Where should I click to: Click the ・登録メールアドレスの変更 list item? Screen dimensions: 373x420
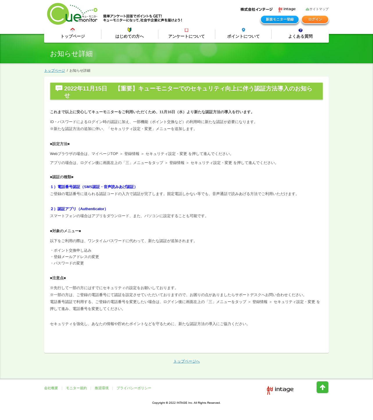pyautogui.click(x=74, y=257)
